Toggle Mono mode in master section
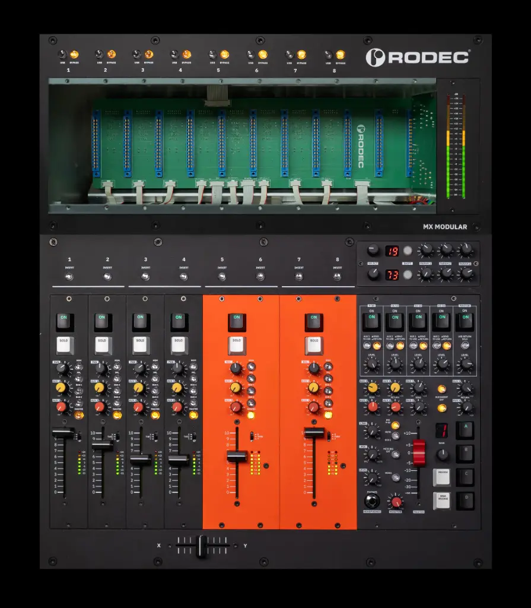The width and height of the screenshot is (531, 608). [395, 477]
